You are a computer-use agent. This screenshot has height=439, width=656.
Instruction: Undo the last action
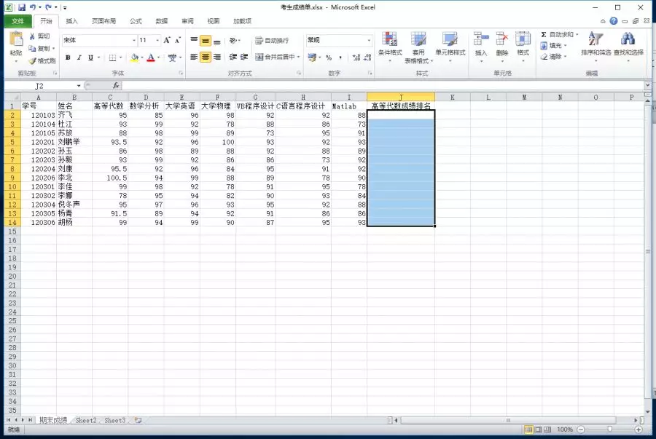click(33, 7)
